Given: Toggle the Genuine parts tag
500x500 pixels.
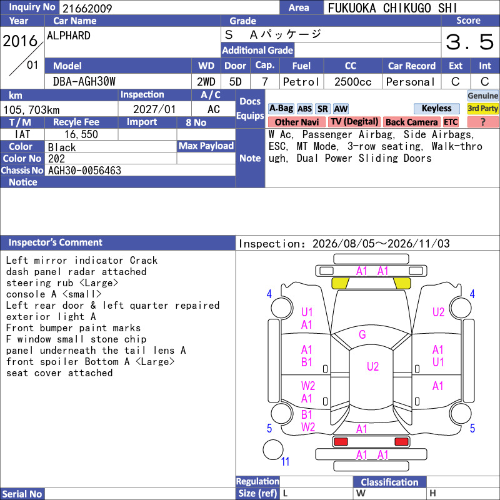Looking at the screenshot, I should 482,96.
